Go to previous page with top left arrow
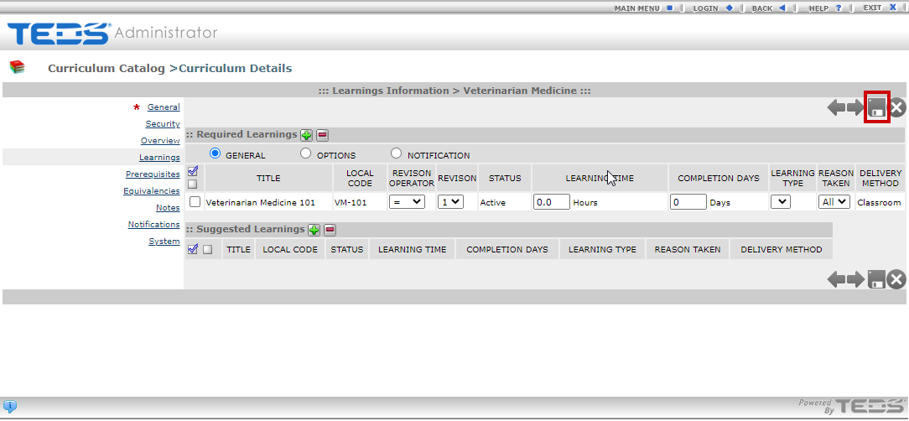Viewport: 909px width, 421px height. 836,107
